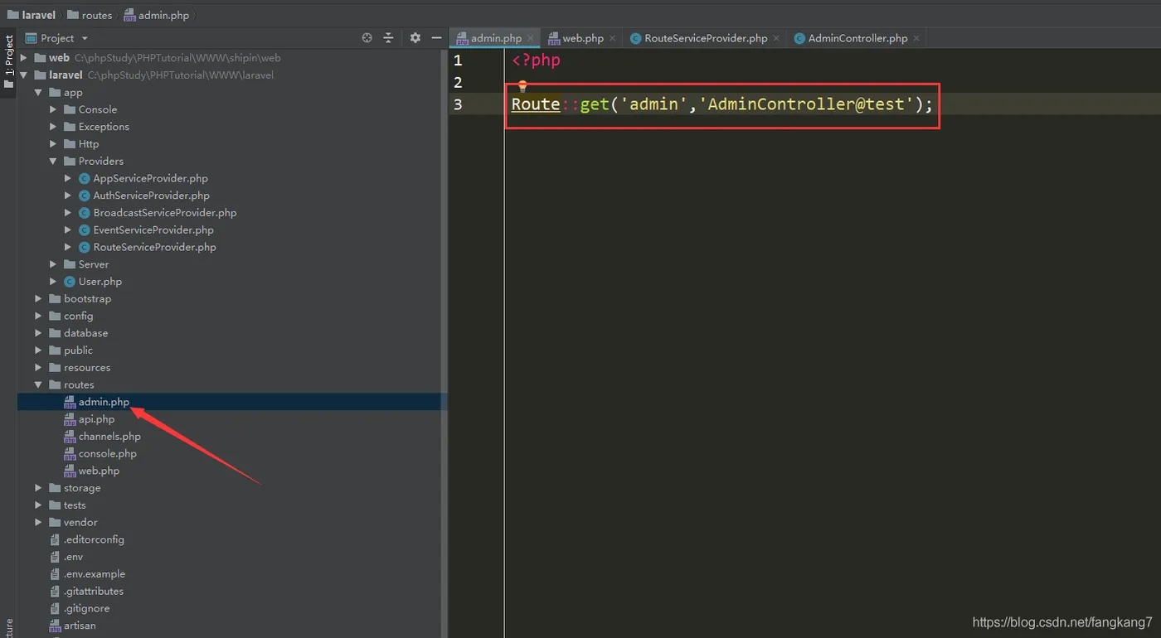Expand the Exceptions folder

53,127
